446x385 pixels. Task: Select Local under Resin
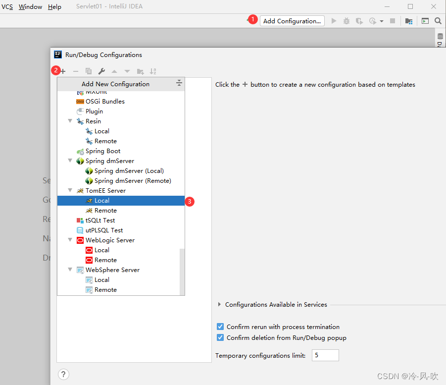click(121, 131)
